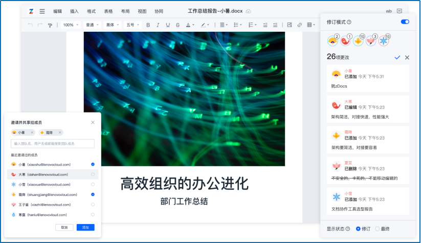
Task: Expand the font color arrow
Action: tap(193, 25)
